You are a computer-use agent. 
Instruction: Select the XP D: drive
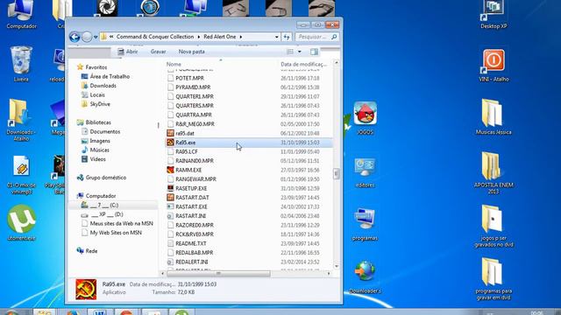[107, 214]
